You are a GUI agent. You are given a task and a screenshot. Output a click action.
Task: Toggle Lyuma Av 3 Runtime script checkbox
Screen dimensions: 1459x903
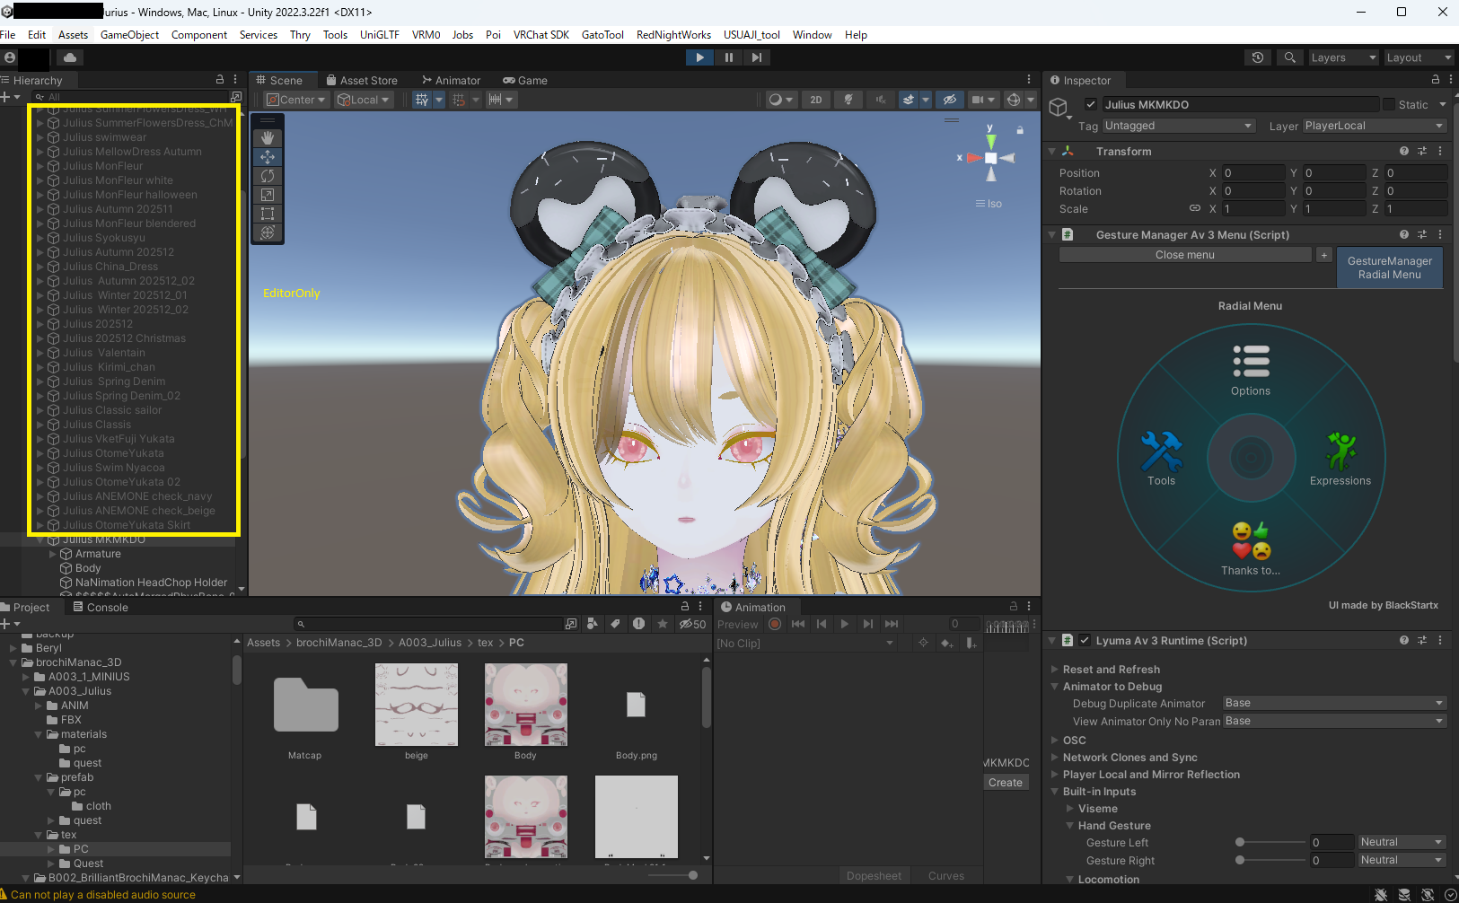pos(1085,640)
